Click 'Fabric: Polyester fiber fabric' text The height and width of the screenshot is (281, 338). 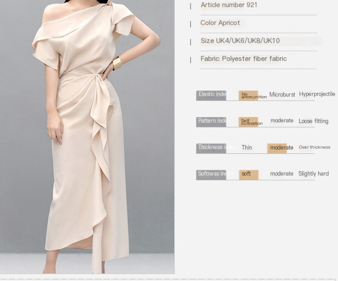[243, 59]
